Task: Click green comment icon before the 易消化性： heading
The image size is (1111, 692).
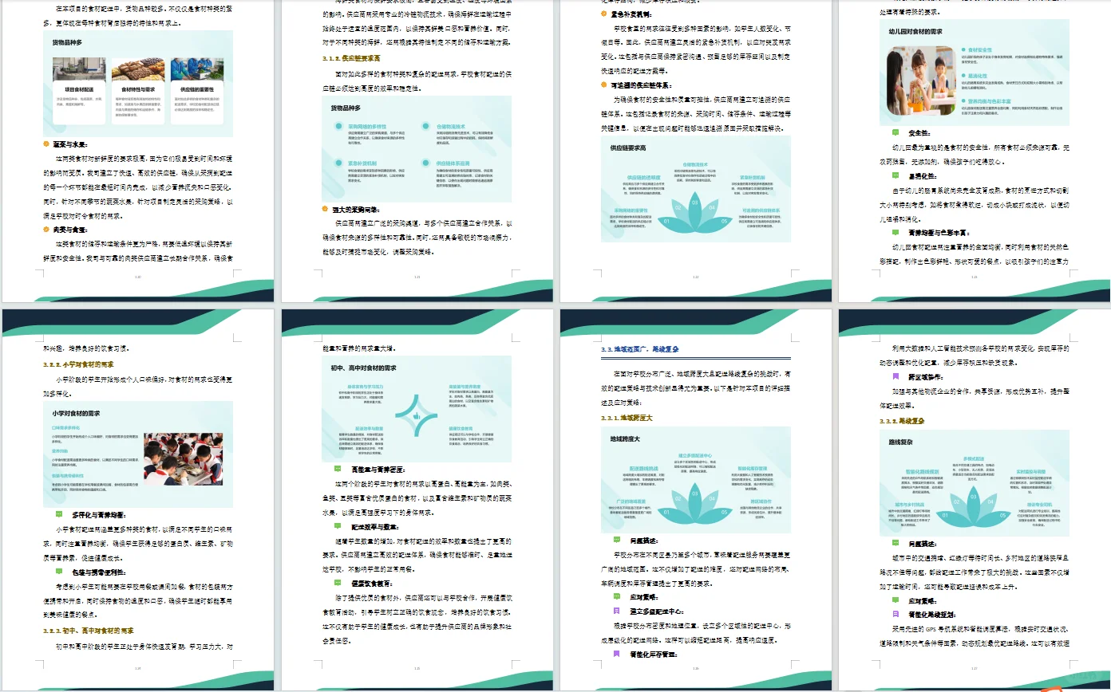Action: point(896,176)
